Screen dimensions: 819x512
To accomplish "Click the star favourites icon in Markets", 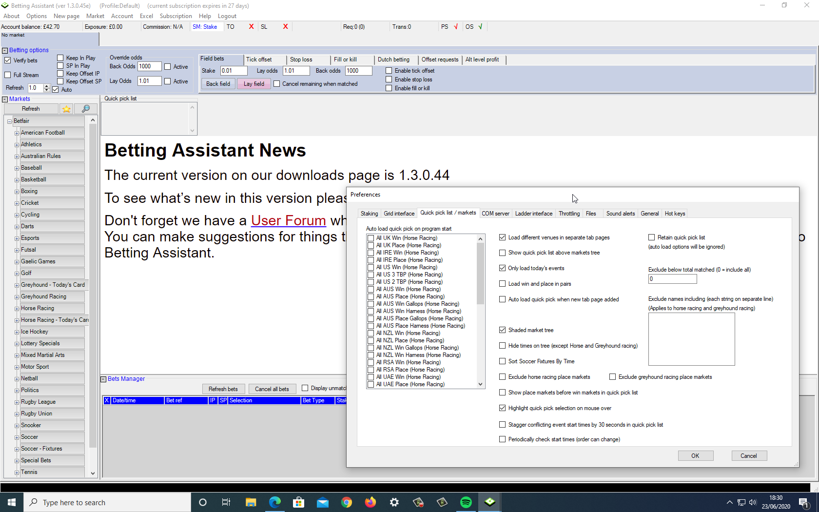I will pyautogui.click(x=66, y=109).
